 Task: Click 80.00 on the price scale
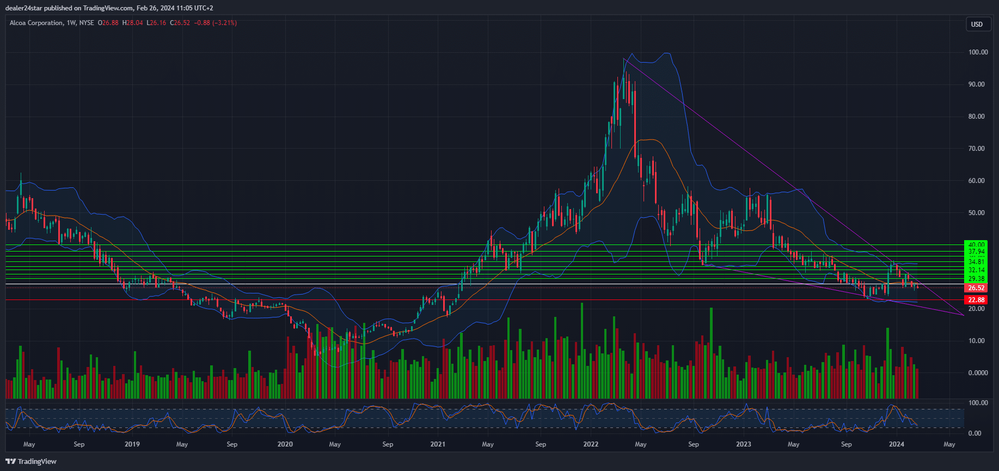[976, 117]
